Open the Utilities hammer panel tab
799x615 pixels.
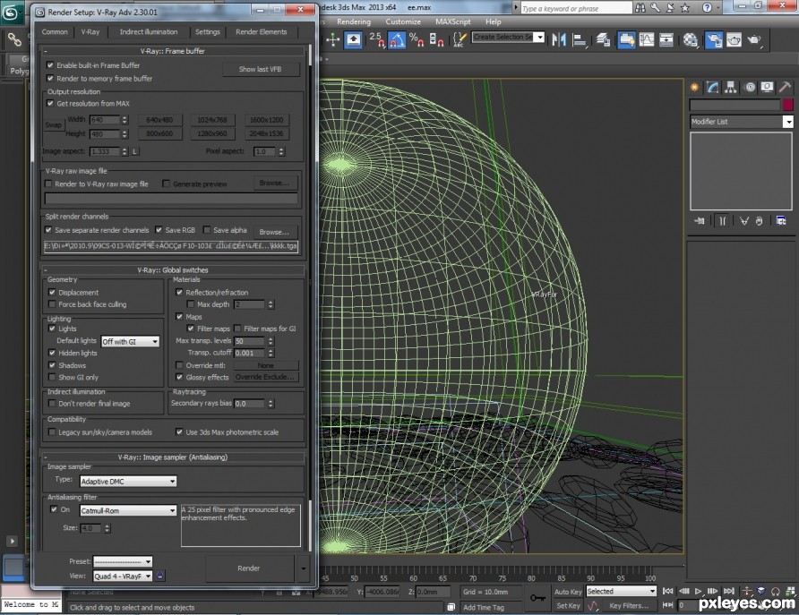coord(785,88)
